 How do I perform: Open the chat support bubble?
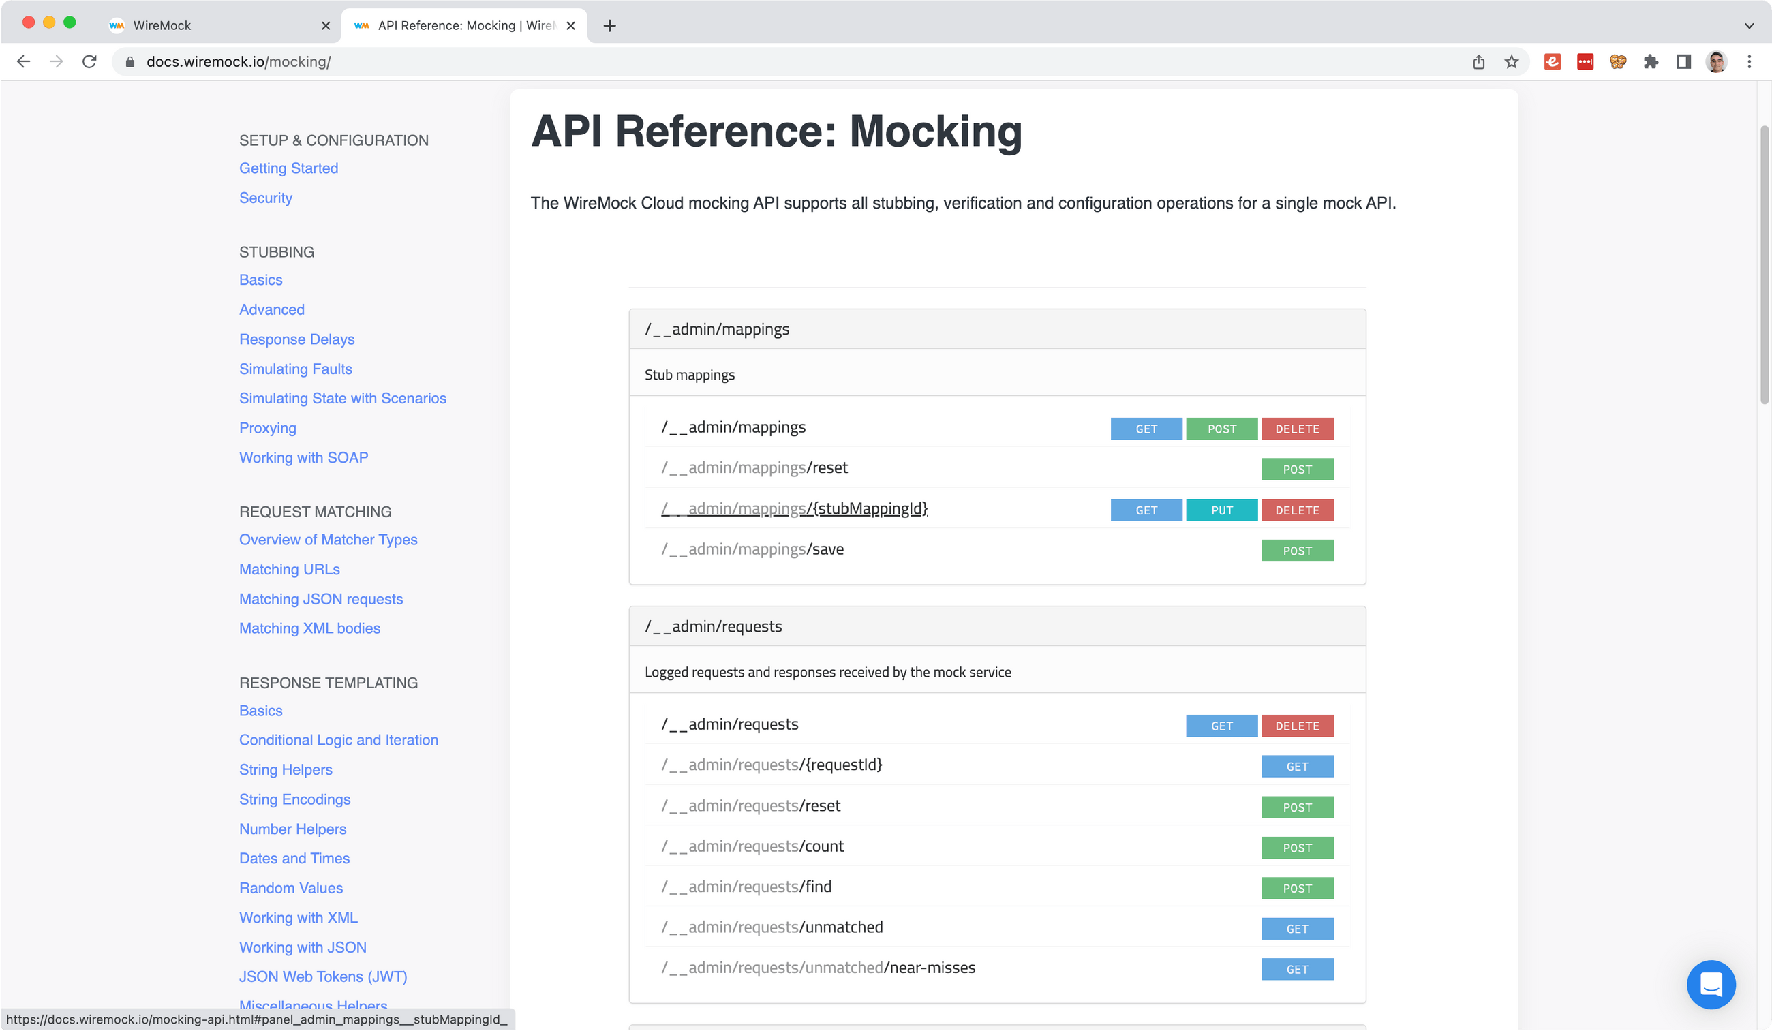coord(1710,984)
